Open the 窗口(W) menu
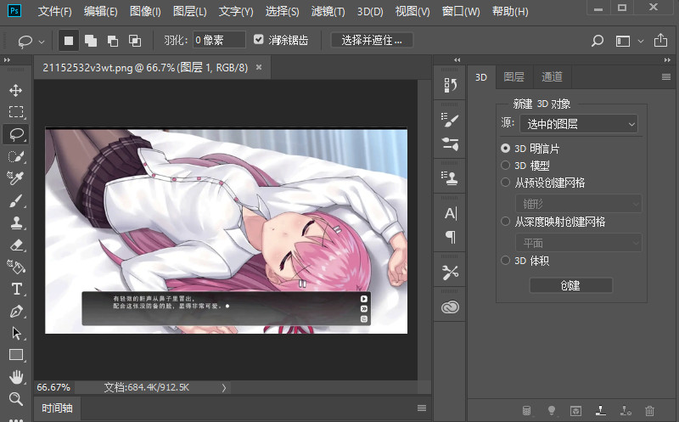Image resolution: width=679 pixels, height=422 pixels. pos(461,11)
